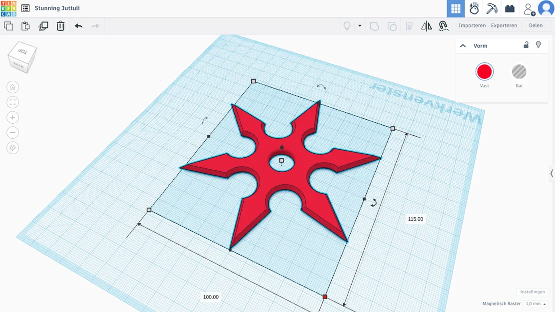The image size is (555, 312).
Task: Select the Undo icon in the toolbar
Action: pos(78,25)
